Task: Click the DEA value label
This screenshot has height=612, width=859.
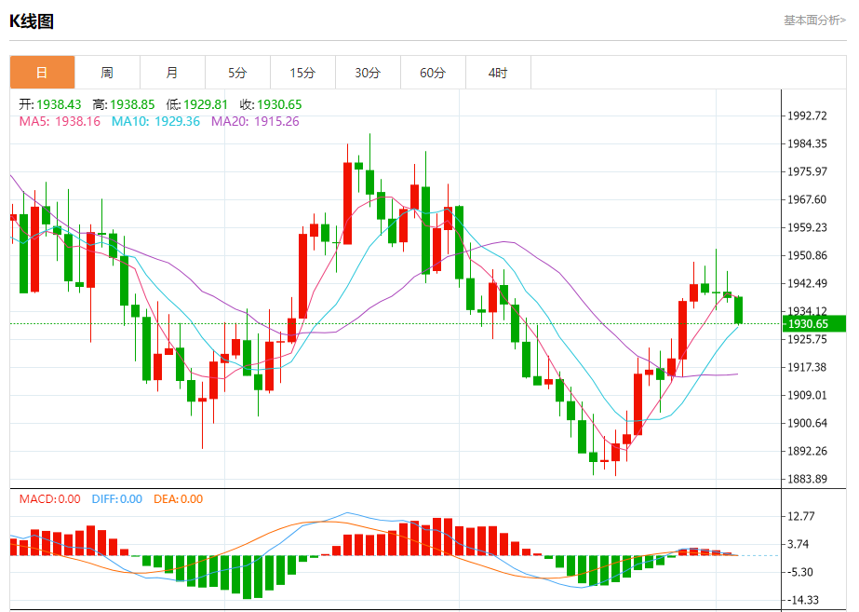Action: pos(178,499)
